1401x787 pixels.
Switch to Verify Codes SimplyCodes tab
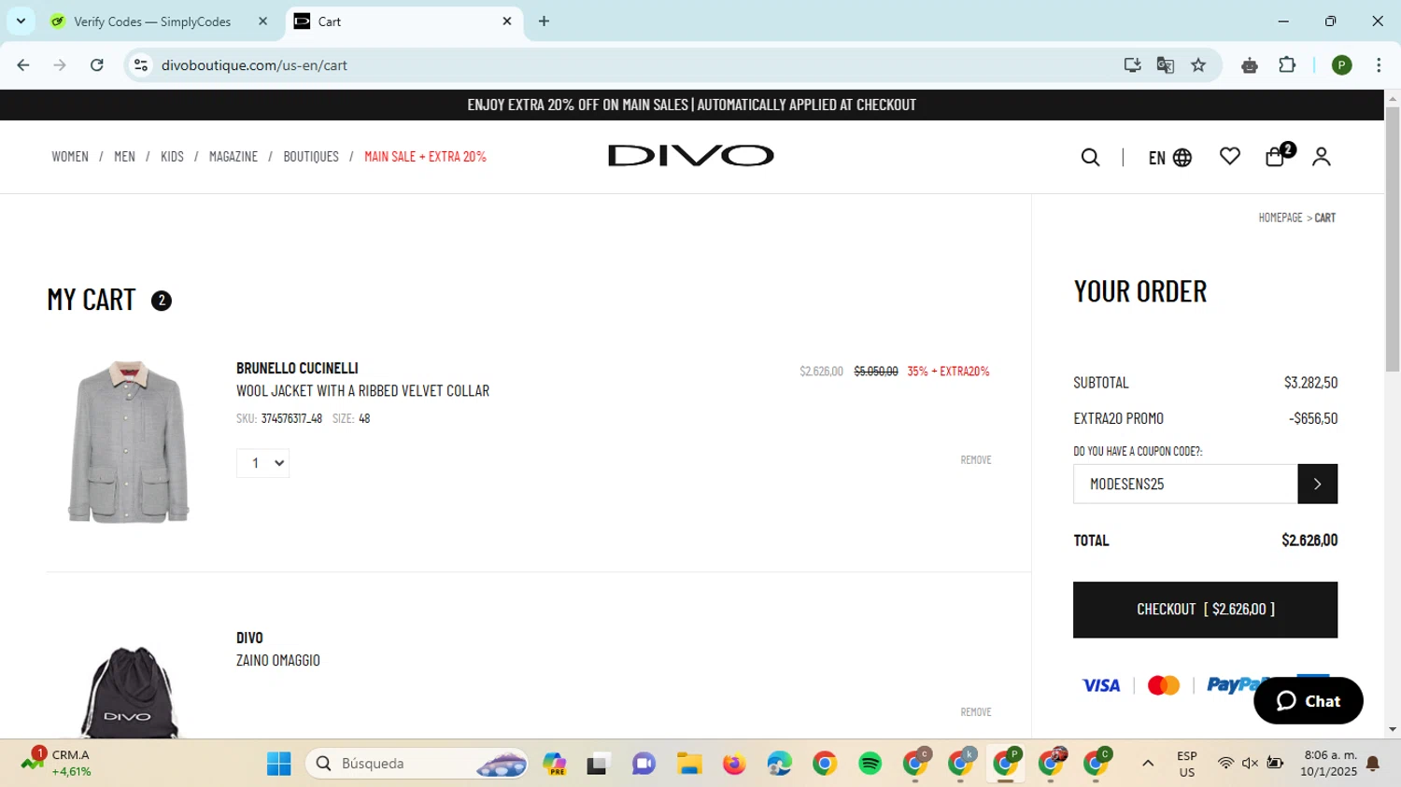pos(152,21)
